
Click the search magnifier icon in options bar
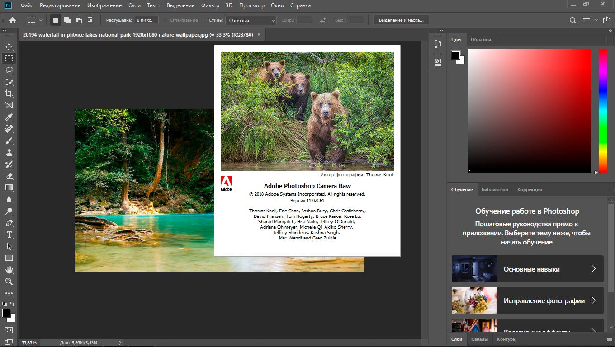[573, 20]
